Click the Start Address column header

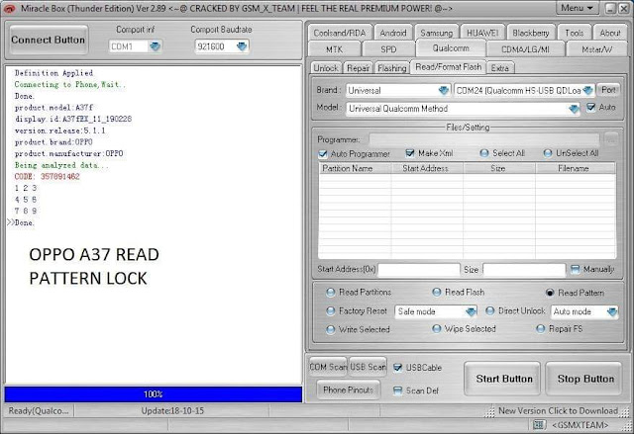(x=427, y=168)
